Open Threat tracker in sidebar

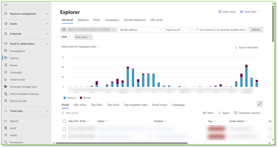pyautogui.click(x=17, y=79)
